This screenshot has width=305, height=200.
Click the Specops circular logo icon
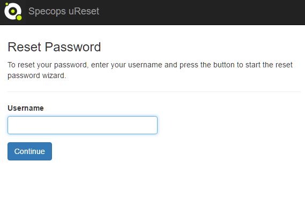pos(13,11)
